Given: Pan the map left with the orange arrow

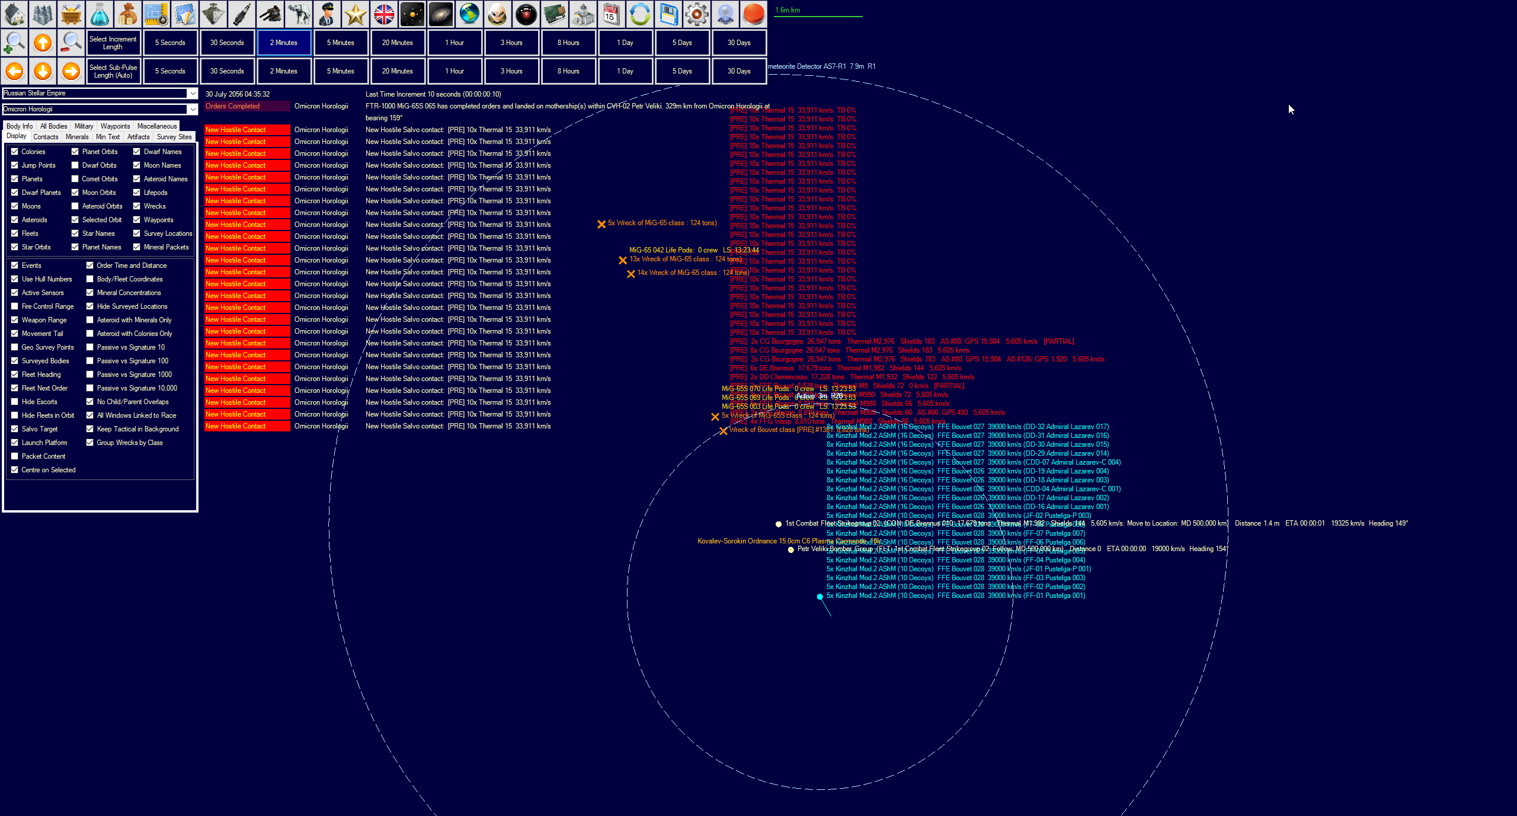Looking at the screenshot, I should pos(14,71).
